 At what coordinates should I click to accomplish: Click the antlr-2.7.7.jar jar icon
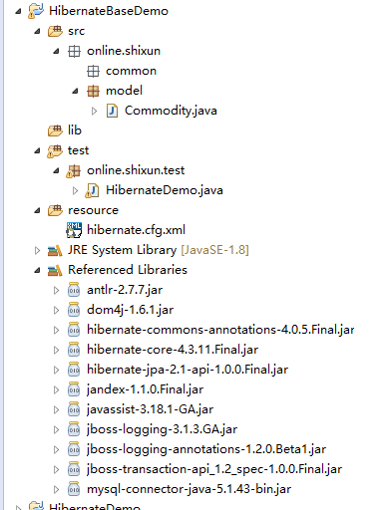click(74, 290)
